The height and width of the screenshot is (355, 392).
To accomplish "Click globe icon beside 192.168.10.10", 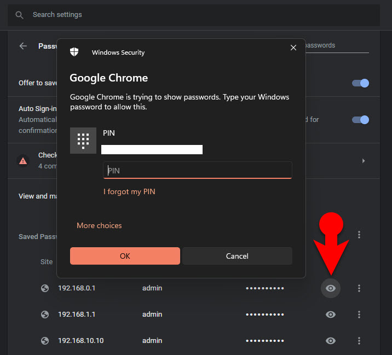I will (x=45, y=341).
